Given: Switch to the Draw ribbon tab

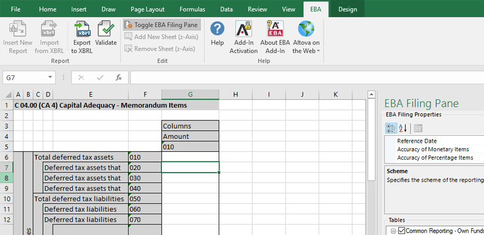Looking at the screenshot, I should [x=108, y=9].
